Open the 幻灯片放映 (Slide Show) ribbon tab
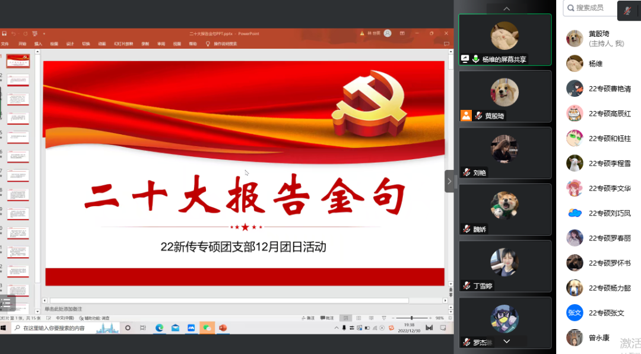641x354 pixels. [123, 44]
